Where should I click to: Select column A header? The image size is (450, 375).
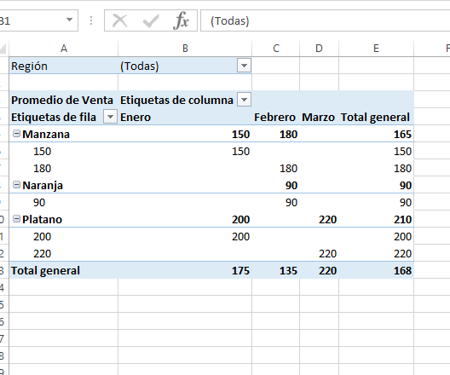pyautogui.click(x=64, y=49)
